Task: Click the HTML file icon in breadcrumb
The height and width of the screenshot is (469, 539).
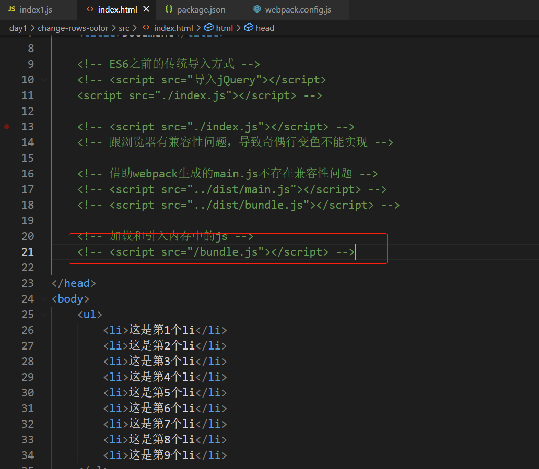Action: click(x=146, y=28)
